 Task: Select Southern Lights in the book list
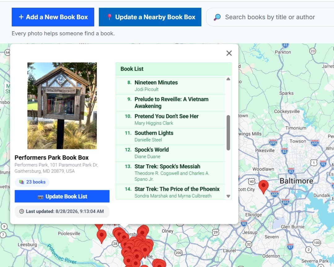click(x=170, y=137)
